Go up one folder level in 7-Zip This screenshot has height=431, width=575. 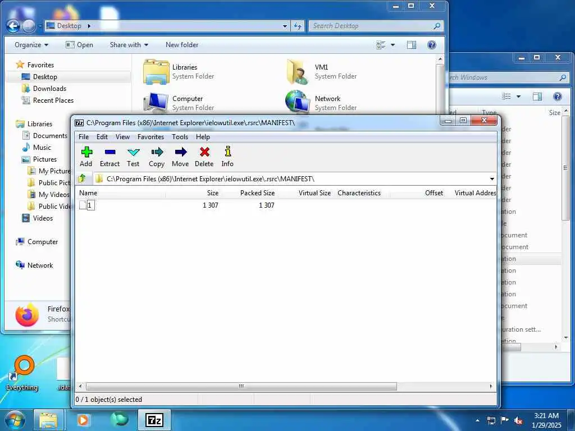tap(82, 179)
